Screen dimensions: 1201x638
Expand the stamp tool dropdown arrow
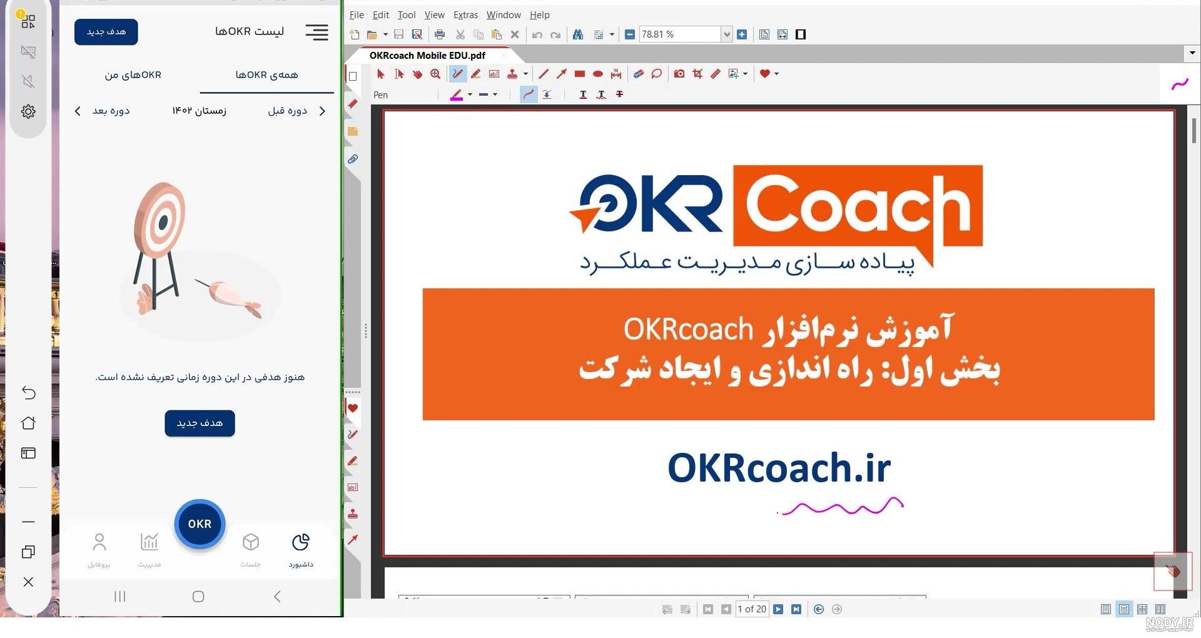(x=525, y=74)
